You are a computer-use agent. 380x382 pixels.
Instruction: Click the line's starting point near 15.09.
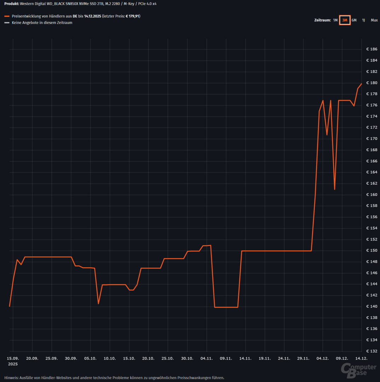click(10, 306)
